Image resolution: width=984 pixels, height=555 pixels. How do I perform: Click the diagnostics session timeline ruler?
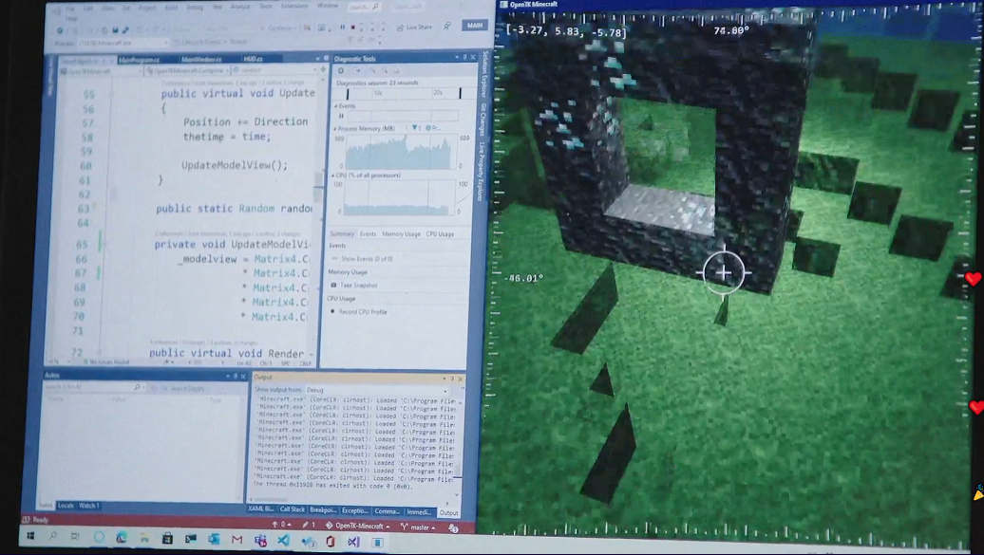(x=404, y=93)
